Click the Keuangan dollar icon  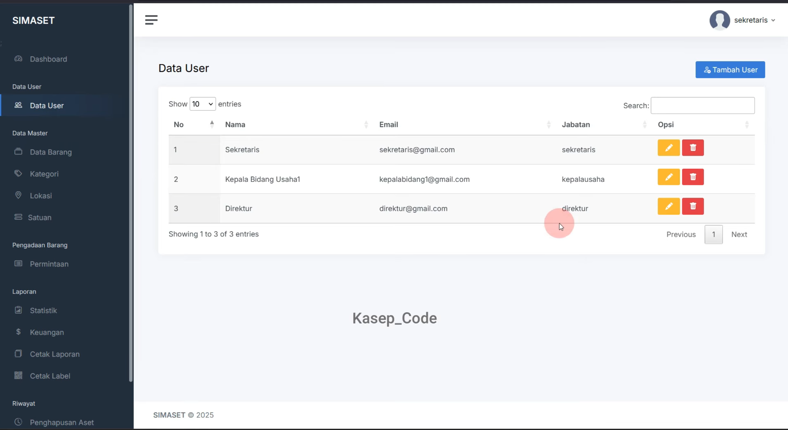(18, 332)
